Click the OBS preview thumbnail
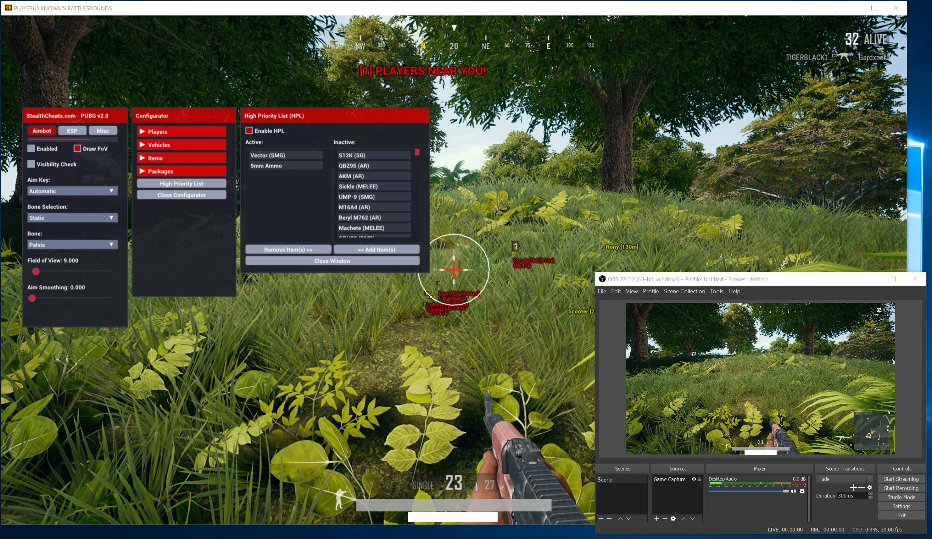Screen dimensions: 932x539 click(x=760, y=379)
